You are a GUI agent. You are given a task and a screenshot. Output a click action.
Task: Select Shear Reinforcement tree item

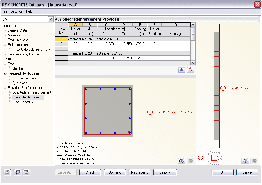(27, 97)
